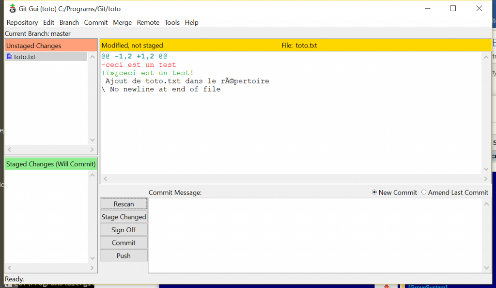Image resolution: width=496 pixels, height=288 pixels.
Task: Click down arrow of Staged Changes scrollbar
Action: (x=93, y=258)
